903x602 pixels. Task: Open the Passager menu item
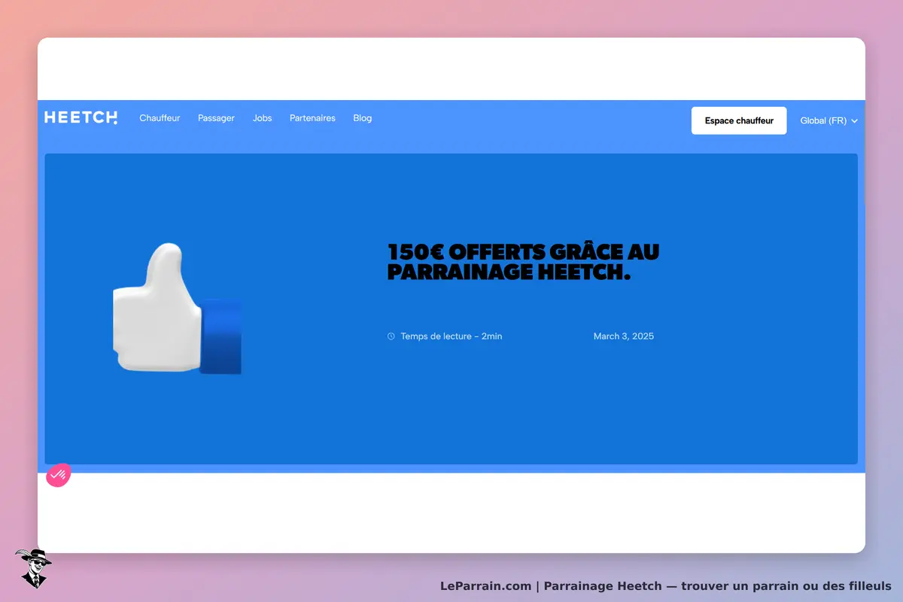coord(216,118)
